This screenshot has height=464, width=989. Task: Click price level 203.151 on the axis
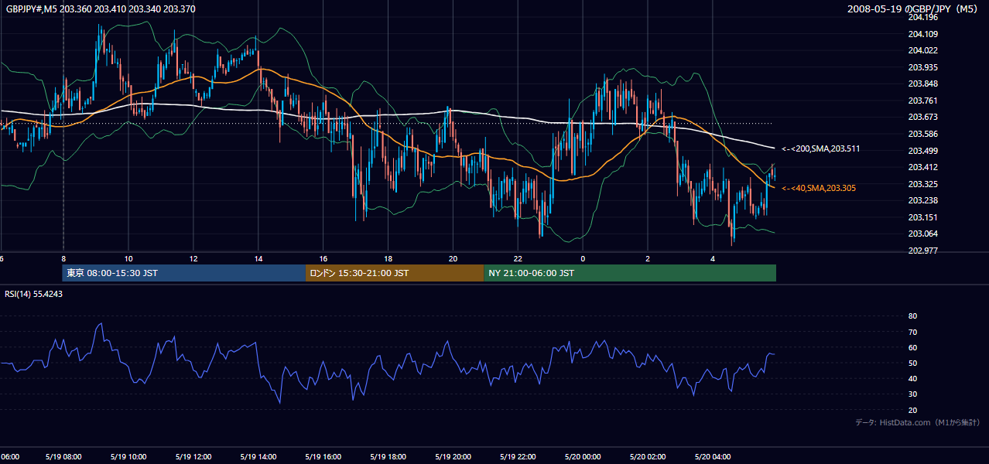point(922,217)
